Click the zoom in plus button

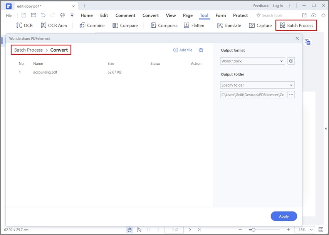(289, 230)
